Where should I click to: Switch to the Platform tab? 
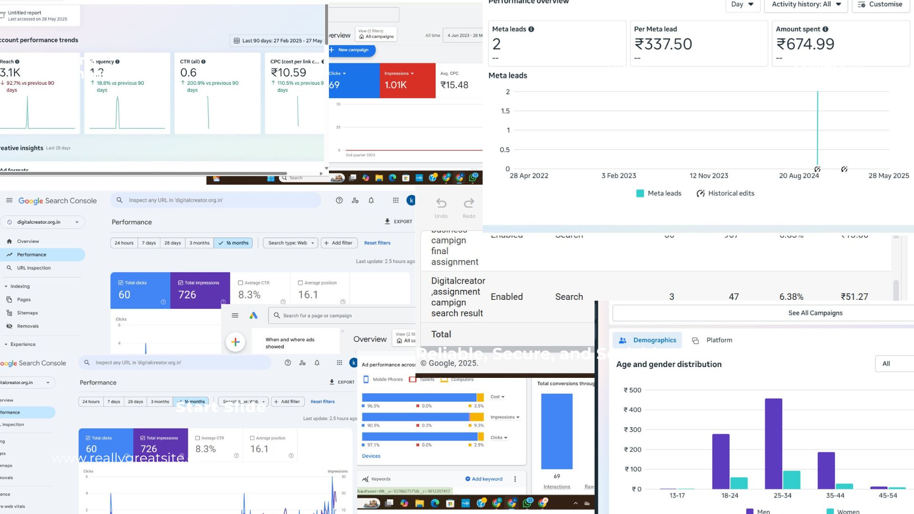coord(712,340)
